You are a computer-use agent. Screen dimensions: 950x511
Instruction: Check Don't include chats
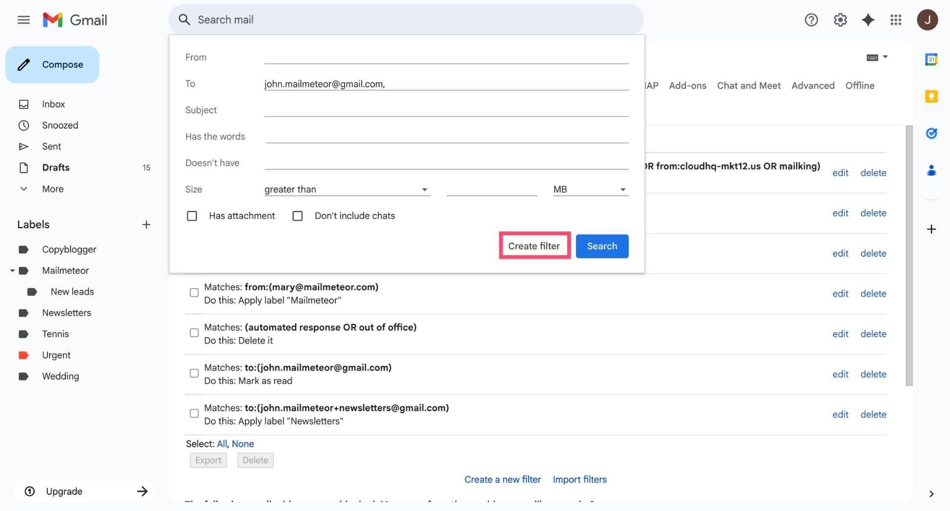coord(298,216)
